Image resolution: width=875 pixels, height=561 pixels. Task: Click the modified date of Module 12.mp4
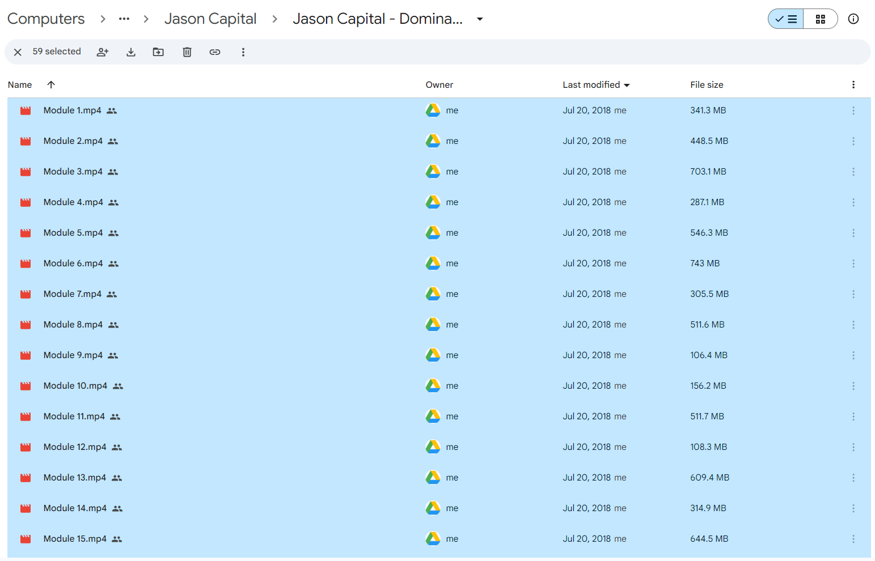click(x=587, y=447)
